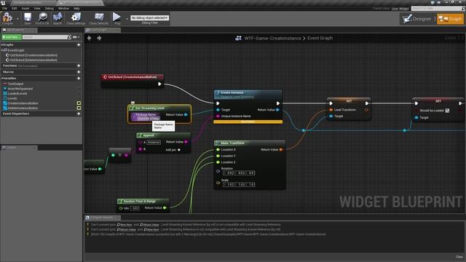466x262 pixels.
Task: Add a new function with plus icon
Action: point(79,65)
